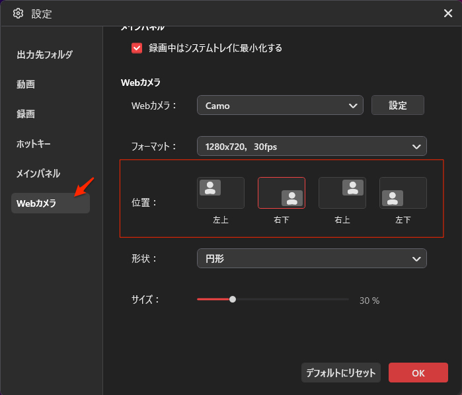Viewport: 462px width, 395px height.
Task: Open the ホットキー settings tab
Action: [x=34, y=144]
